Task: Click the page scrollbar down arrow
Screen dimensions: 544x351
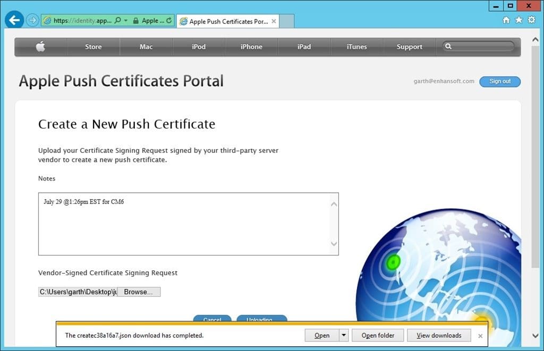Action: click(535, 336)
